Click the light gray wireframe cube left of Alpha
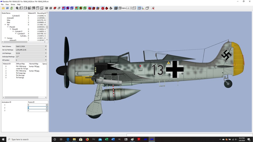The height and width of the screenshot is (142, 253). point(120,8)
